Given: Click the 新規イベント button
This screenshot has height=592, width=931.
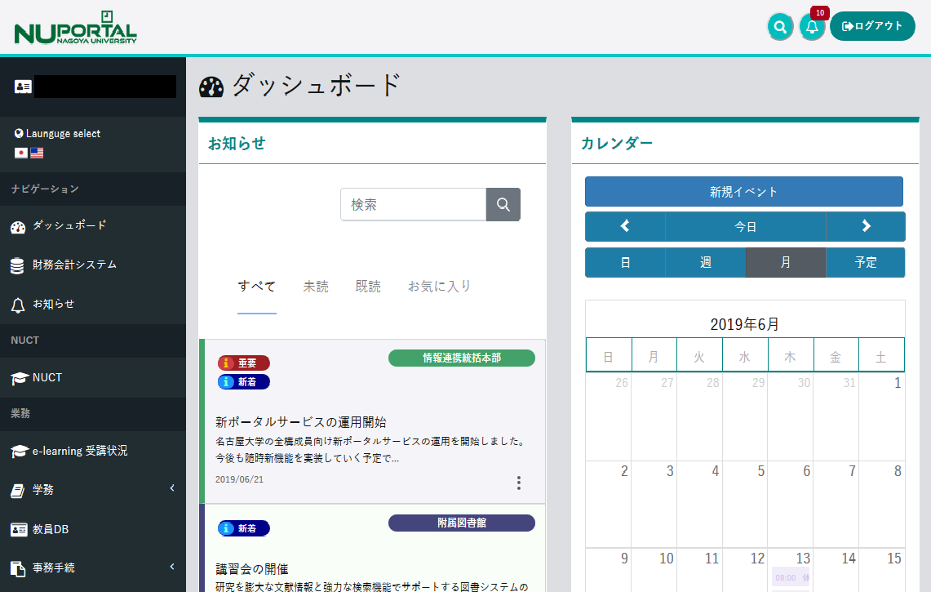Looking at the screenshot, I should [x=743, y=192].
